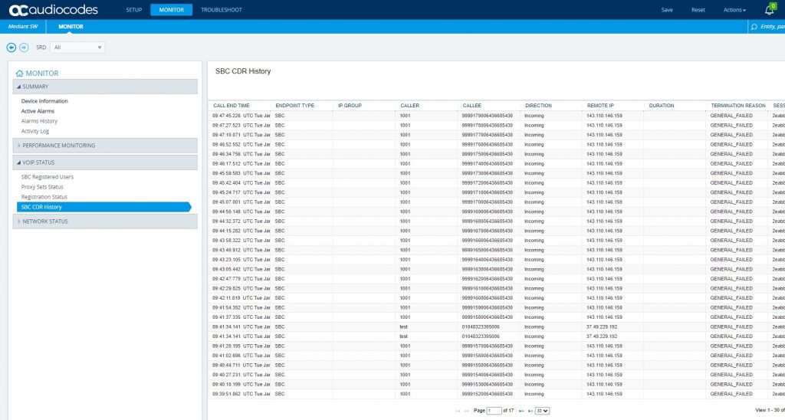The height and width of the screenshot is (420, 785).
Task: Click the search magnifier icon
Action: [754, 27]
